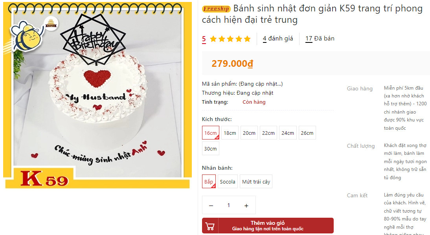Click the first rating star

click(x=213, y=39)
